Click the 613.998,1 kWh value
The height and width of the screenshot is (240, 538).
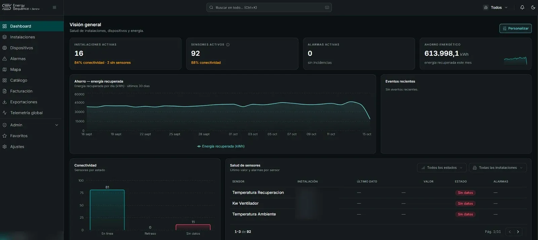click(x=446, y=53)
